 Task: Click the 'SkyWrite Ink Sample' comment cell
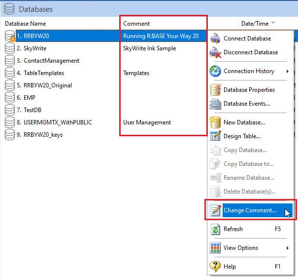point(150,48)
